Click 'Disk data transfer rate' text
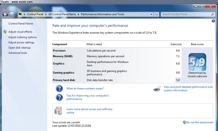 pos(100,80)
